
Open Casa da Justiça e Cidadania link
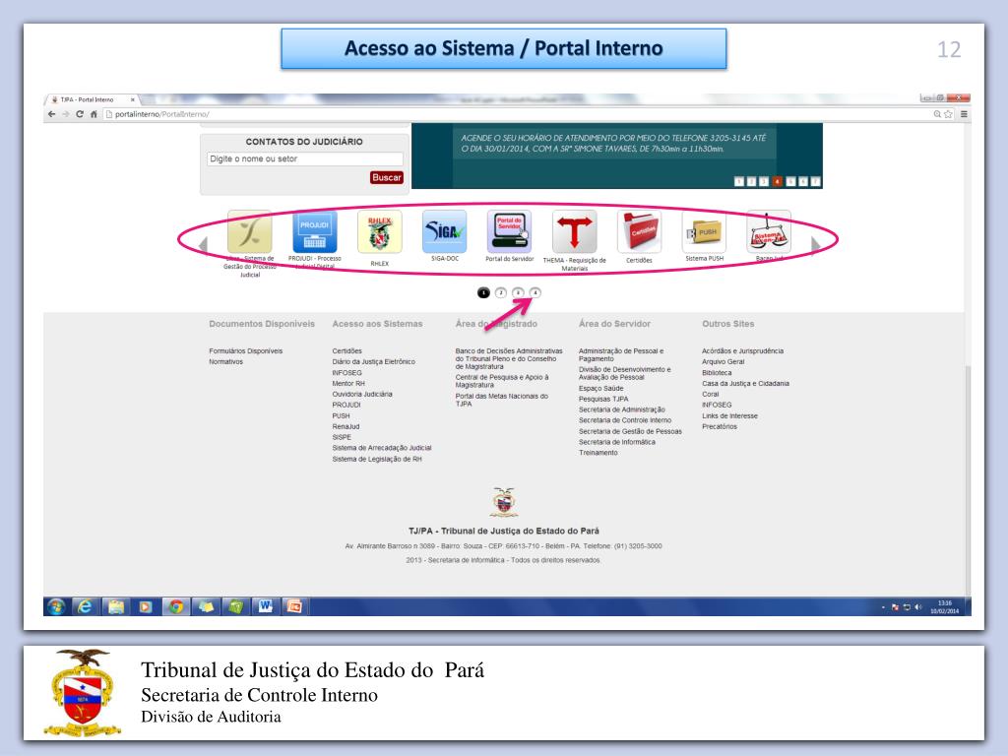tap(746, 383)
